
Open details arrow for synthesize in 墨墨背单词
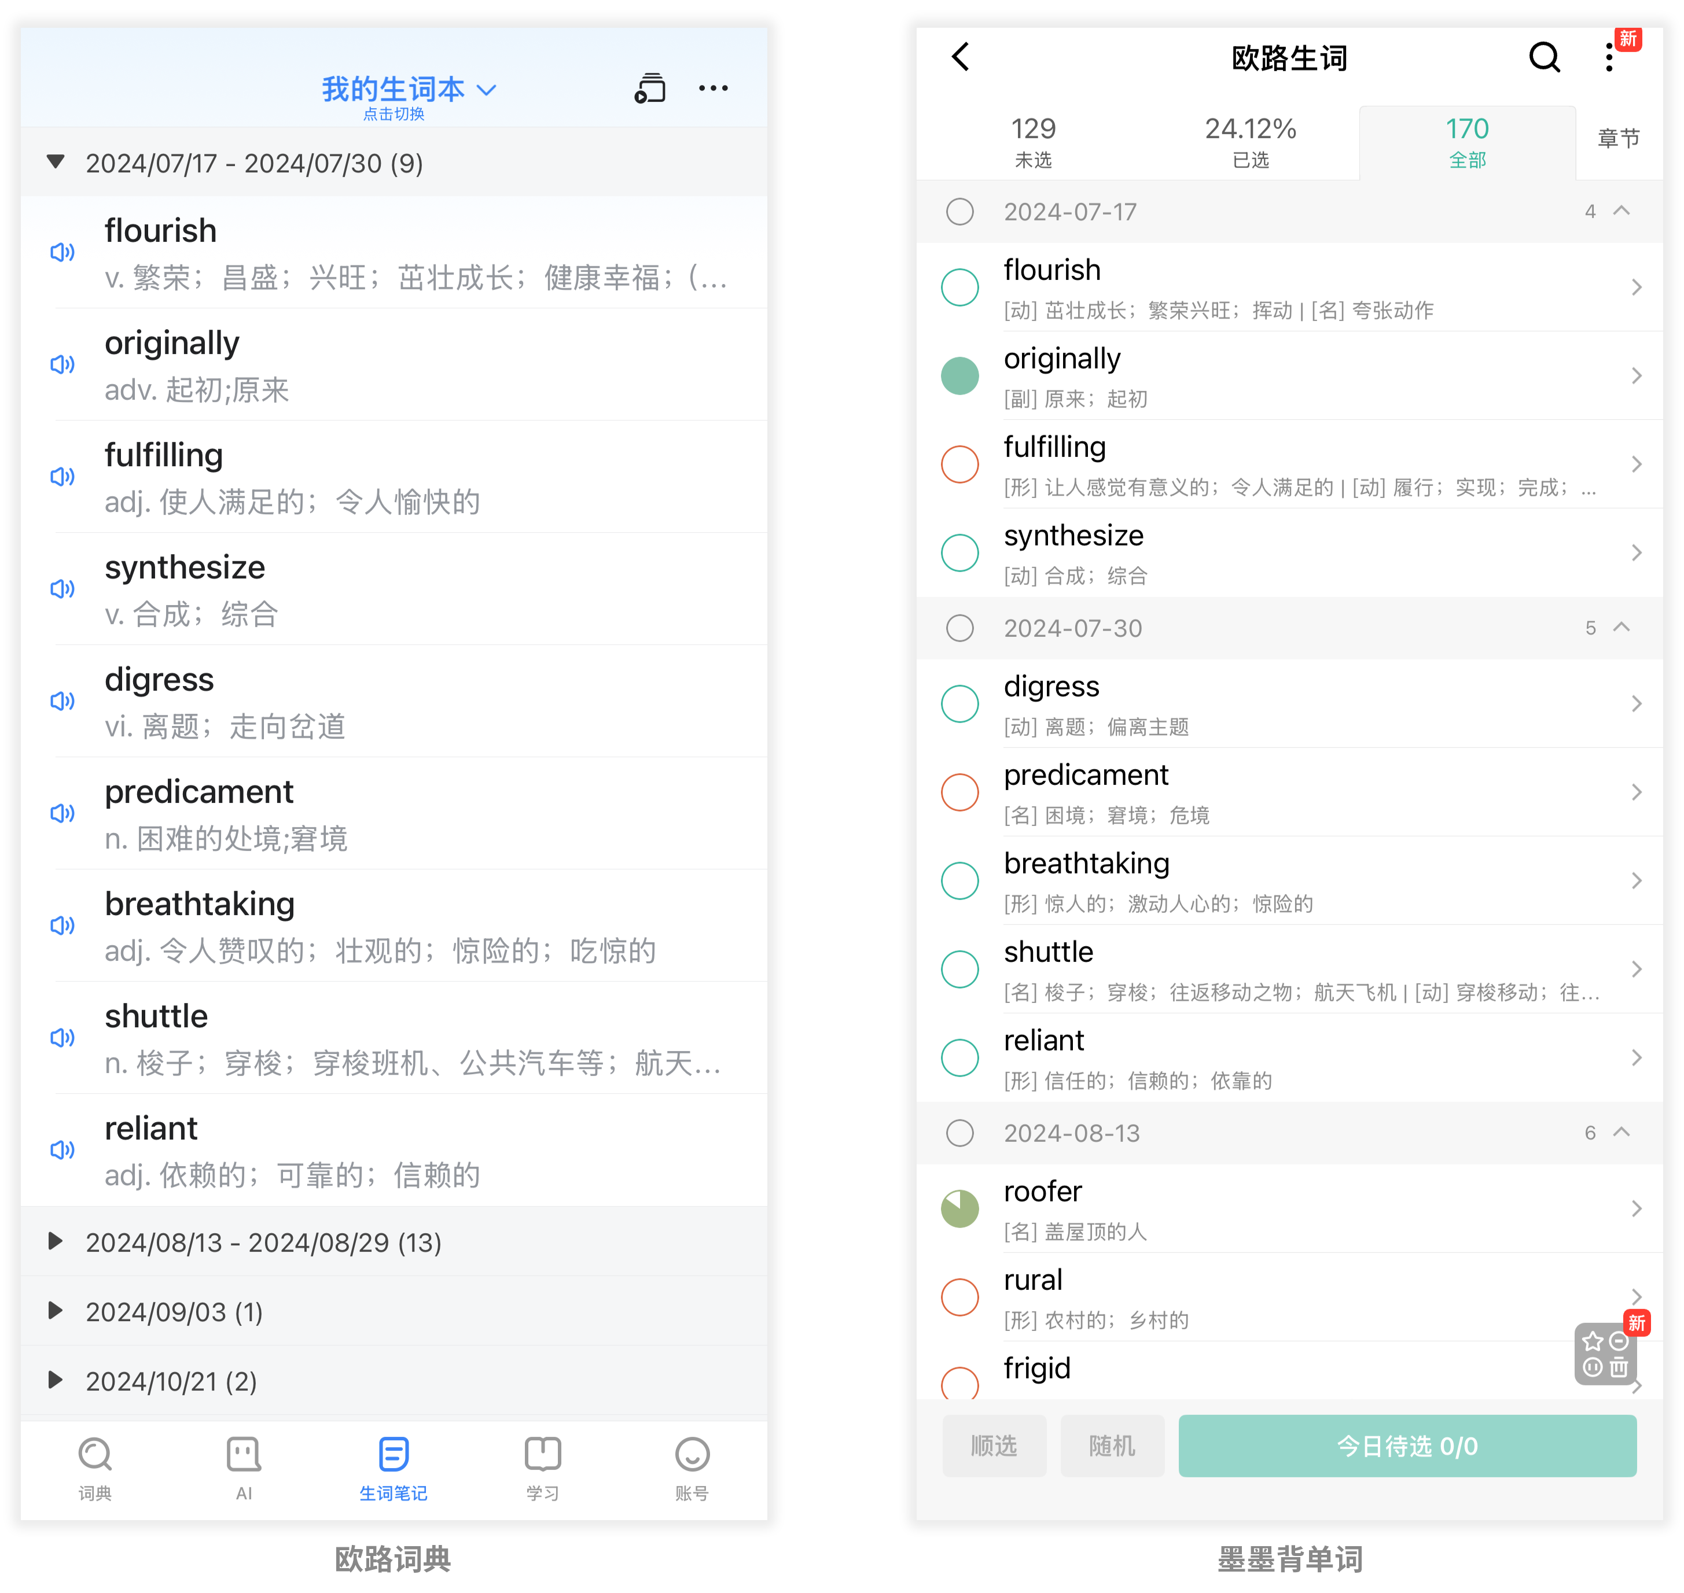point(1637,553)
